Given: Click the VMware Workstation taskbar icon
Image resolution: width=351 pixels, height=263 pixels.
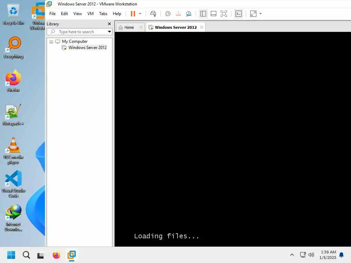Looking at the screenshot, I should [x=72, y=255].
